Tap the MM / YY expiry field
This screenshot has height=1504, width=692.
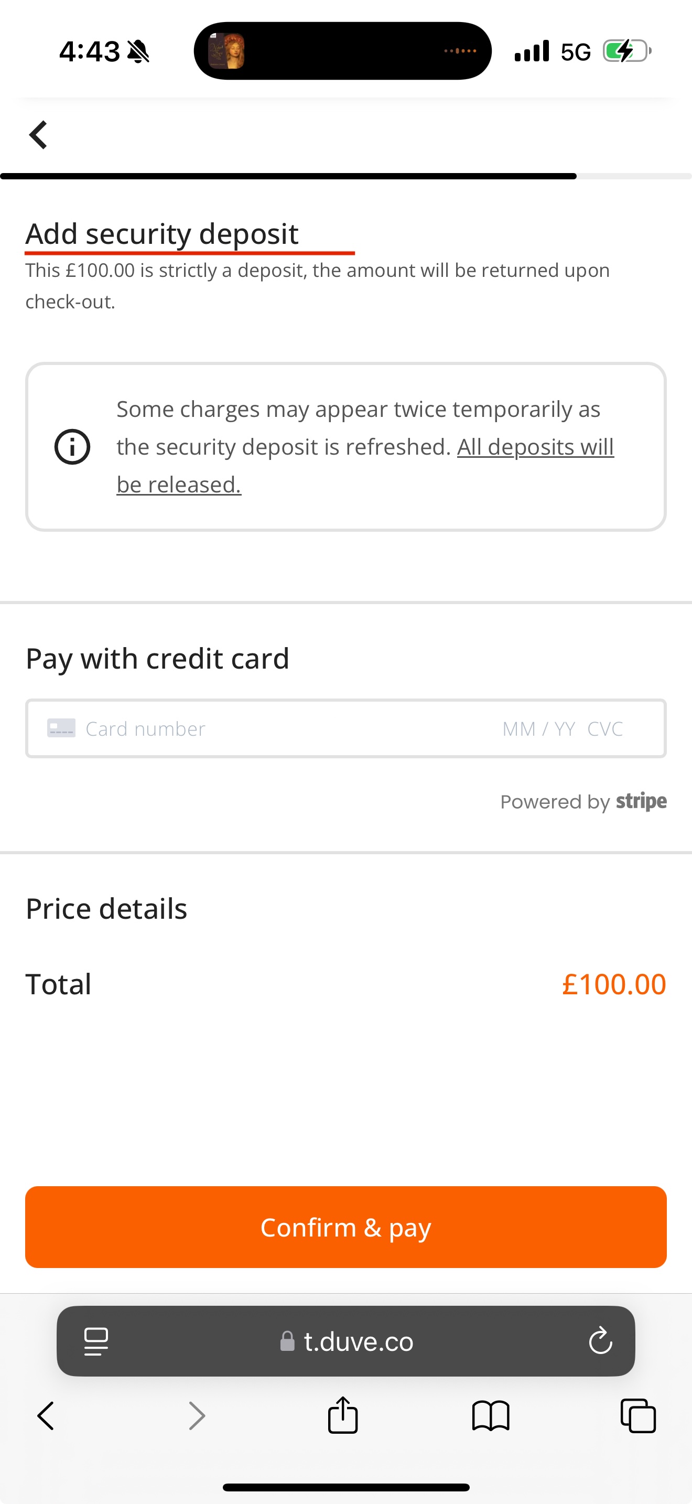point(538,728)
